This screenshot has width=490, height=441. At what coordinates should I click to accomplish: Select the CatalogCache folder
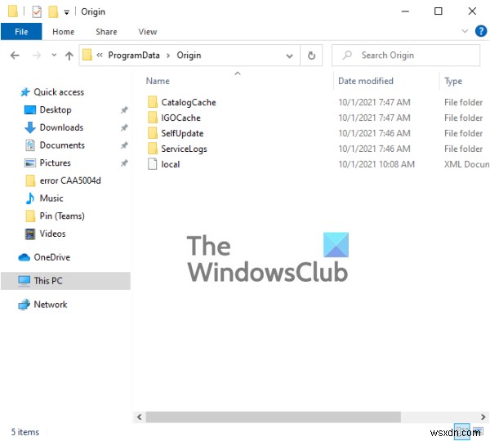click(x=188, y=102)
